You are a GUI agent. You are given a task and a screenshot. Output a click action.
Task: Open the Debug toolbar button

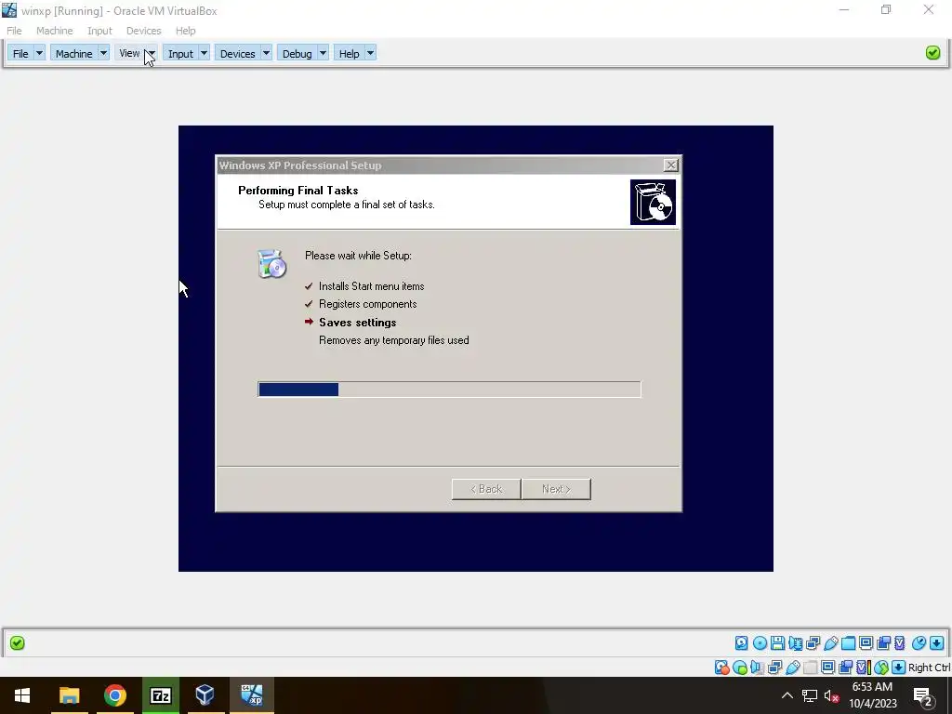[x=297, y=53]
